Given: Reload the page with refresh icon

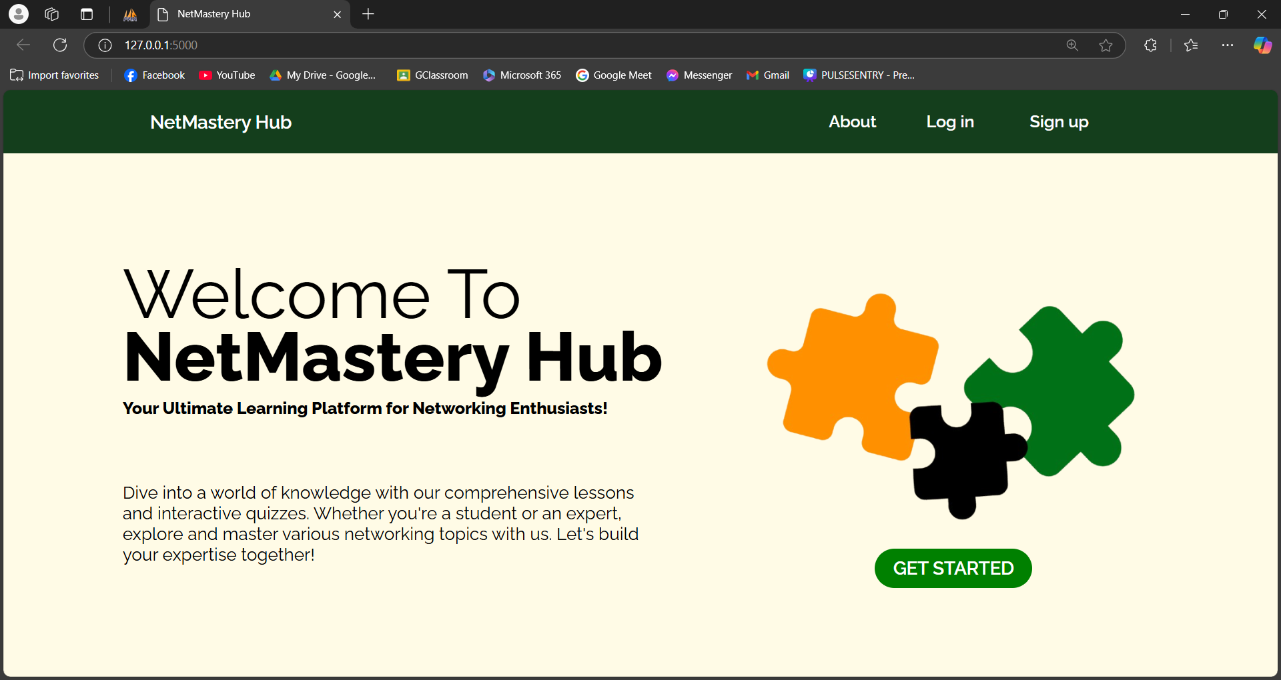Looking at the screenshot, I should pos(60,45).
